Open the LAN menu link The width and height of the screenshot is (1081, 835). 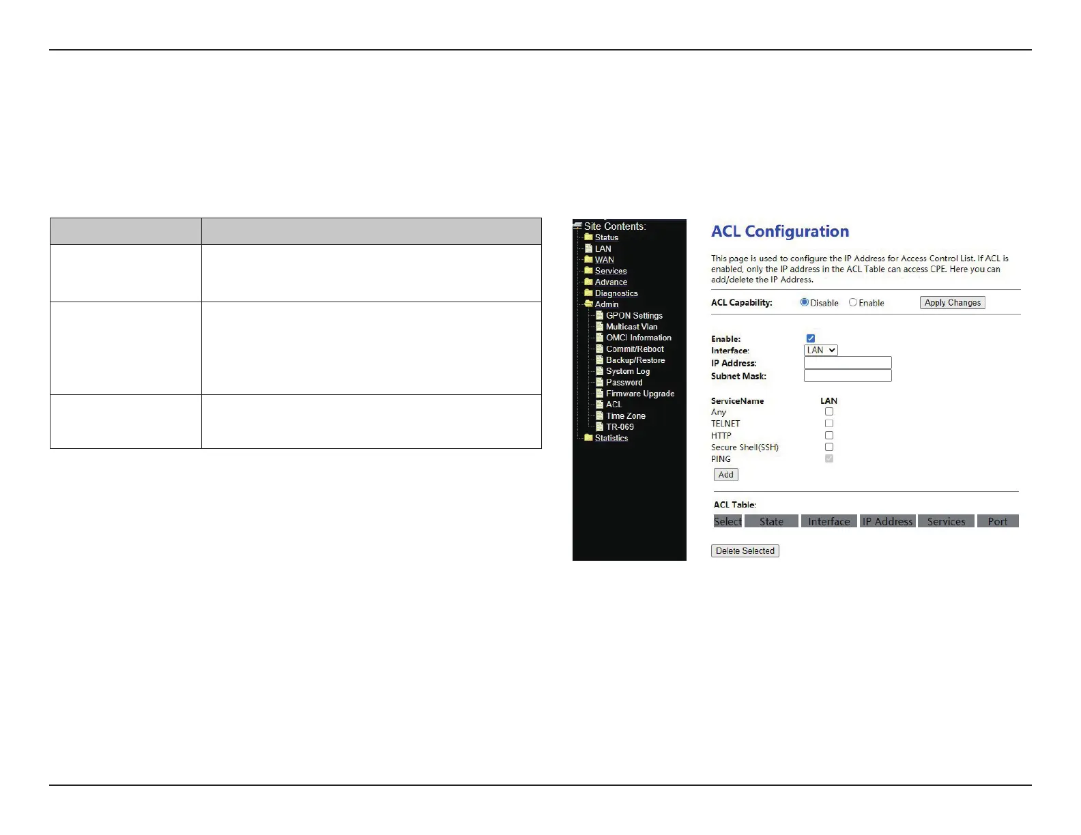pos(603,249)
